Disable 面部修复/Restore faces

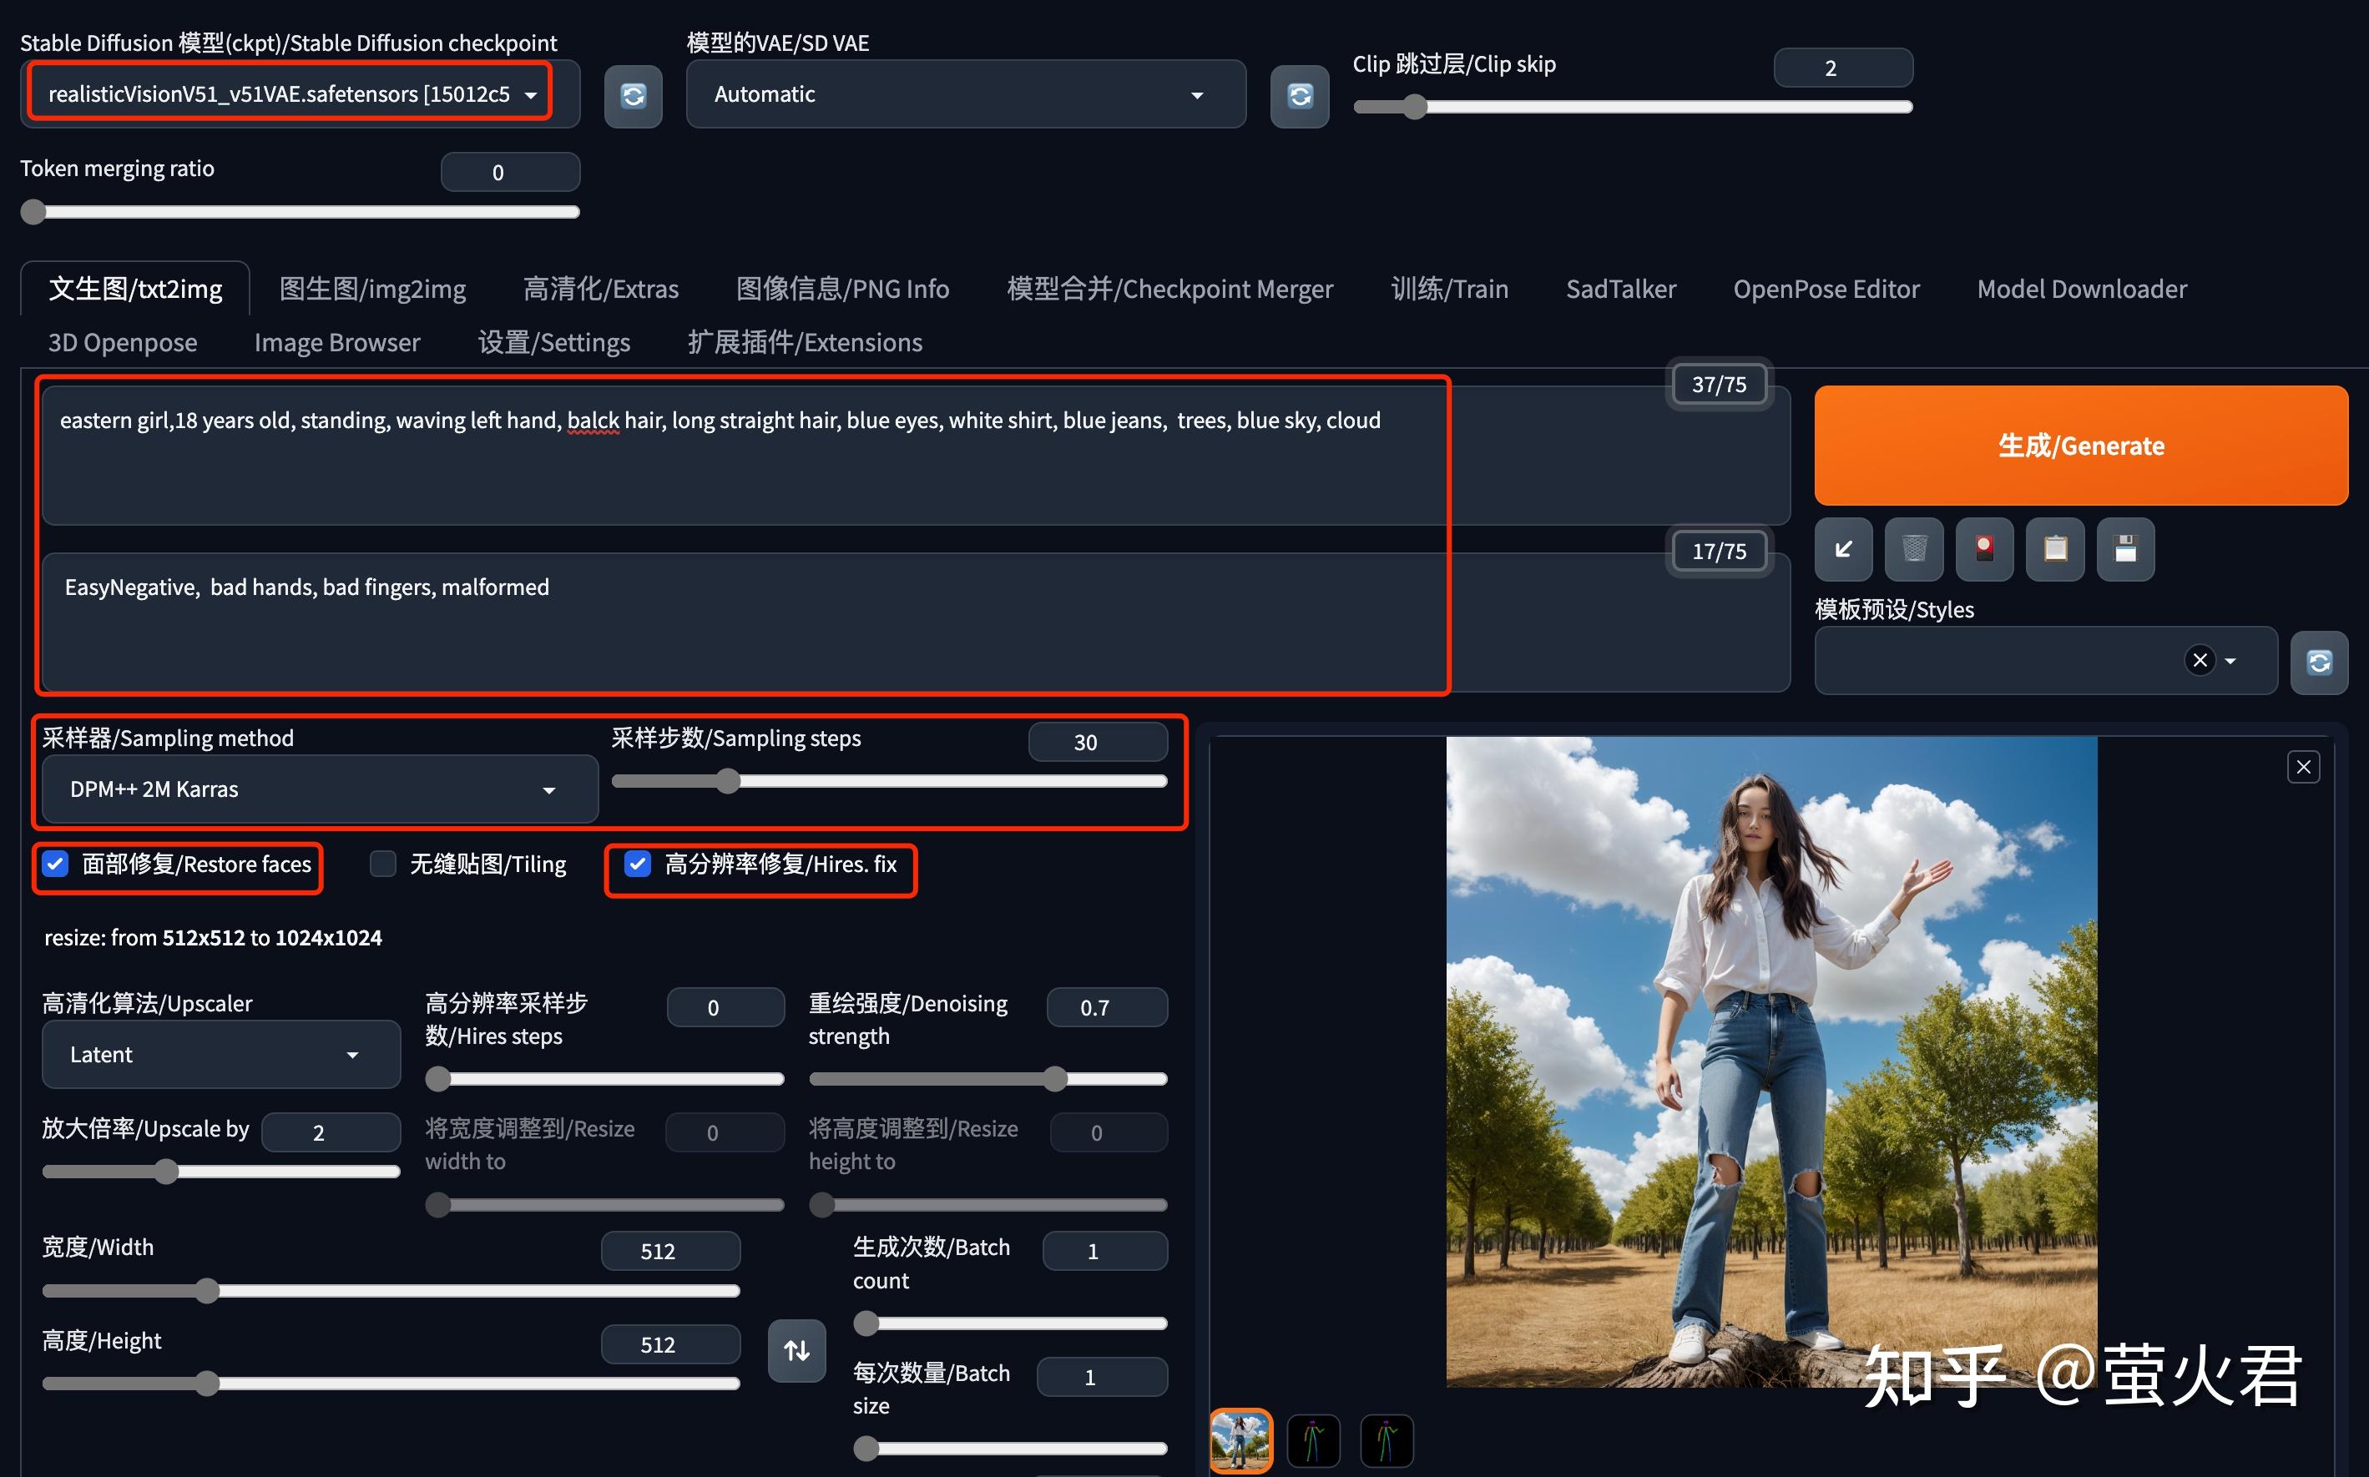tap(55, 864)
